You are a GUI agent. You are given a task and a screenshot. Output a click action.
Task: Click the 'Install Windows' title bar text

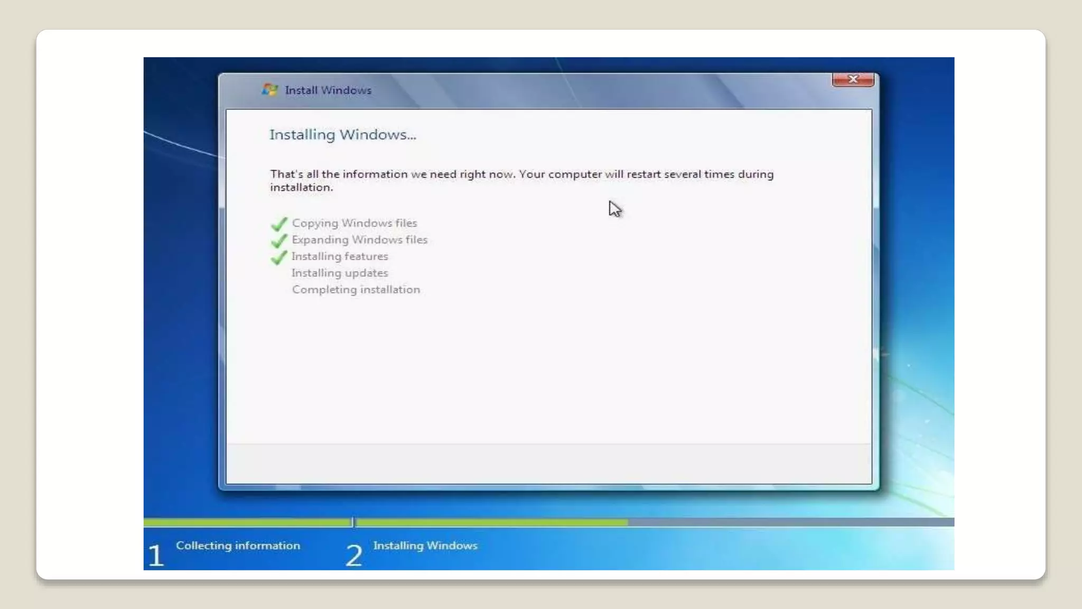pyautogui.click(x=328, y=90)
